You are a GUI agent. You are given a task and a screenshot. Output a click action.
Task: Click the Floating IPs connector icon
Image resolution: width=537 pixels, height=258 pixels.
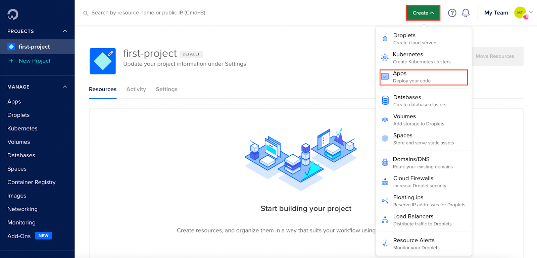point(385,201)
